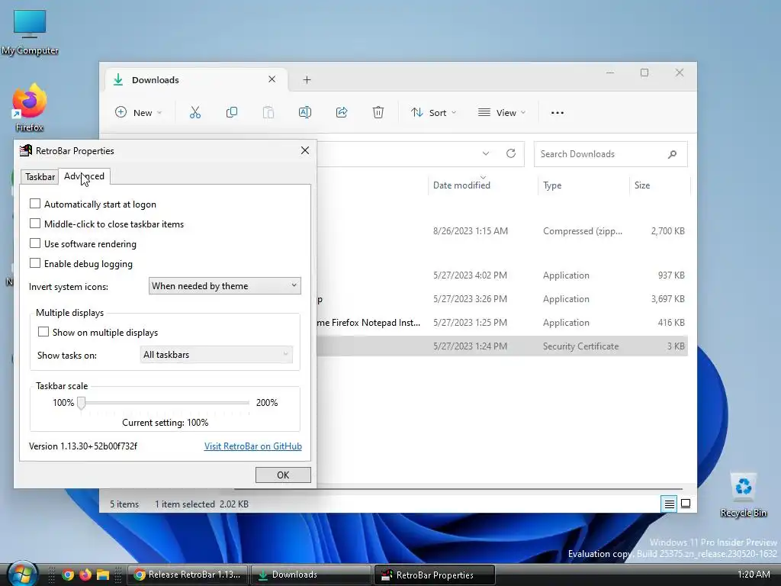Switch to large thumbnails view icon

pyautogui.click(x=686, y=504)
